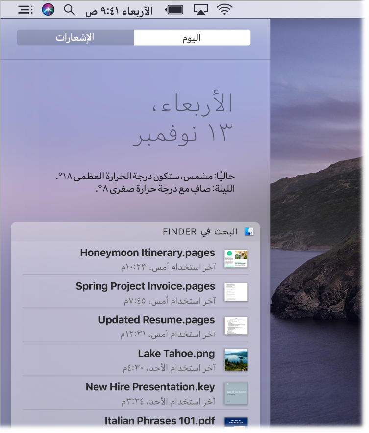The width and height of the screenshot is (369, 433).
Task: Click last-used time الأحد، ٤:٣٠م
Action: tap(144, 368)
